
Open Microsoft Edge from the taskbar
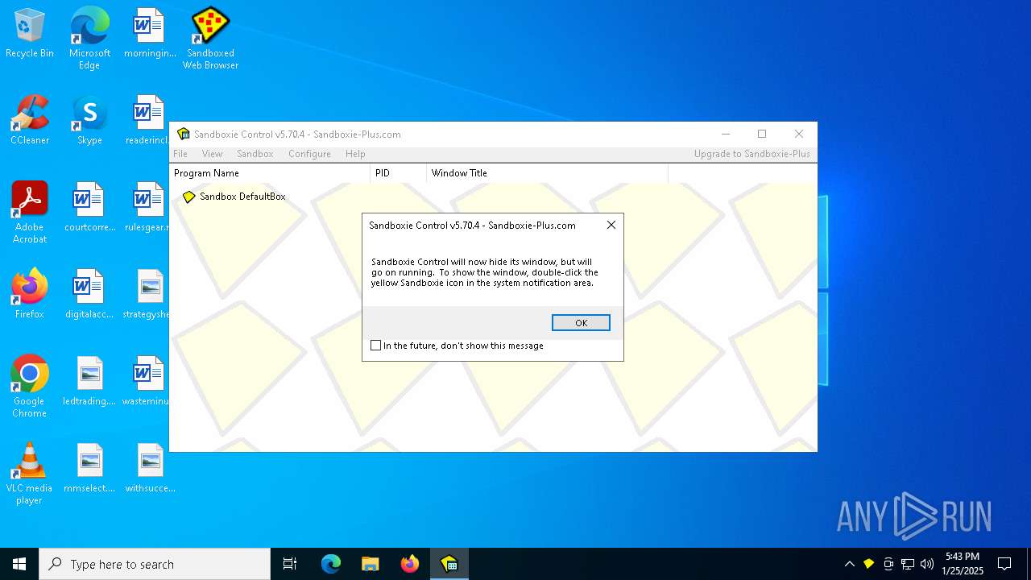pyautogui.click(x=331, y=564)
